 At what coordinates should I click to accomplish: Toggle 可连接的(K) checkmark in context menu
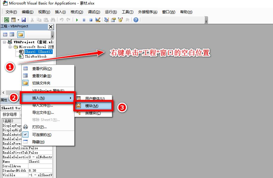48,135
